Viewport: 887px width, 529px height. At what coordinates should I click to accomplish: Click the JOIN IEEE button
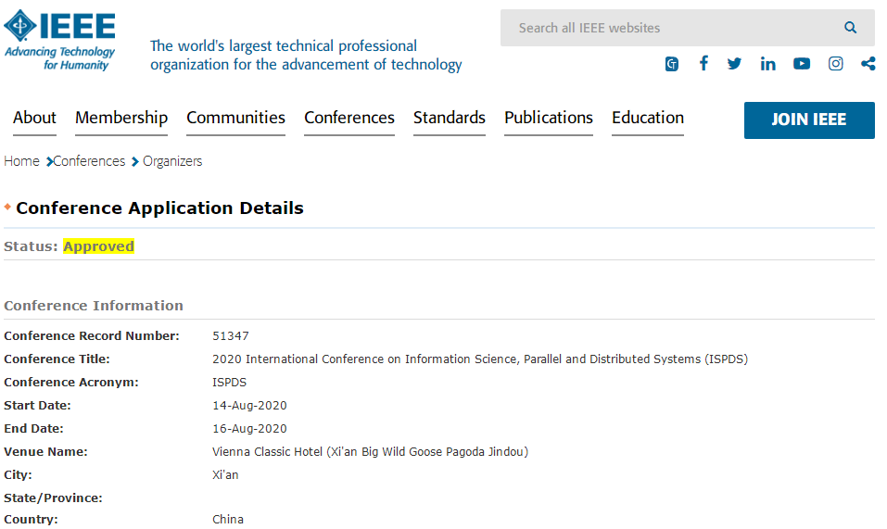pos(809,120)
